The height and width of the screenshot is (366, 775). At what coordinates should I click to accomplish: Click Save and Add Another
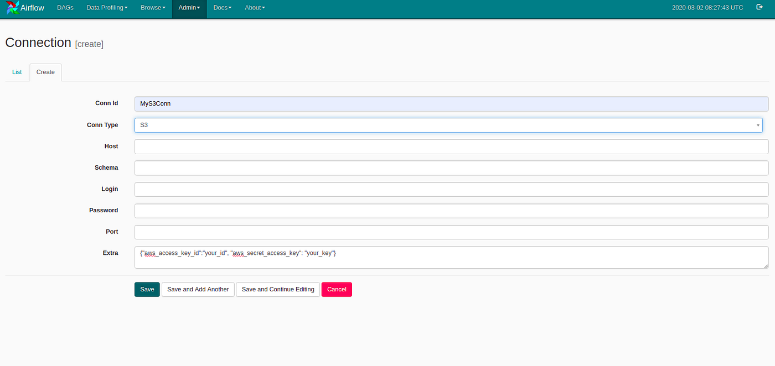click(198, 289)
